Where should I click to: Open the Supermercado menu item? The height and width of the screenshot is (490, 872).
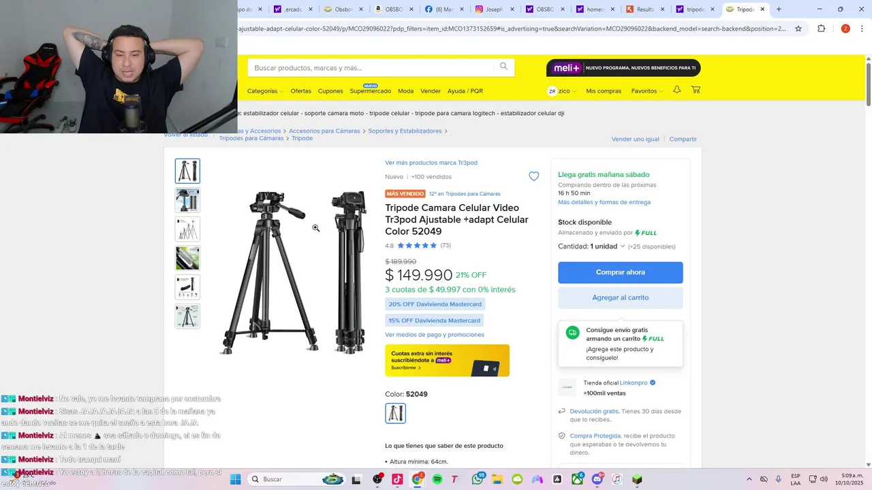[x=371, y=91]
